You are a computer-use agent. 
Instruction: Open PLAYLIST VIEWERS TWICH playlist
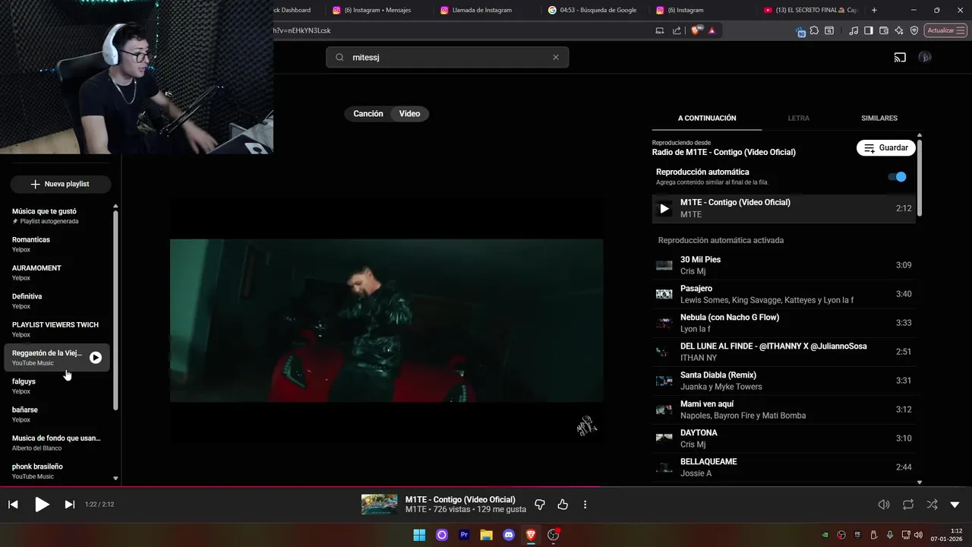pyautogui.click(x=57, y=329)
